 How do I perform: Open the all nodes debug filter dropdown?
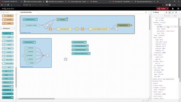coord(168,16)
